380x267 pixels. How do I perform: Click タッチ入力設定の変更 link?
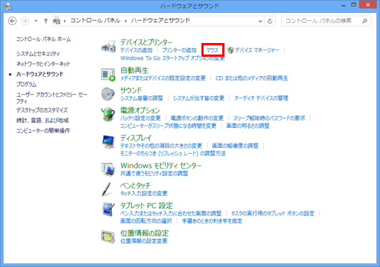point(143,193)
